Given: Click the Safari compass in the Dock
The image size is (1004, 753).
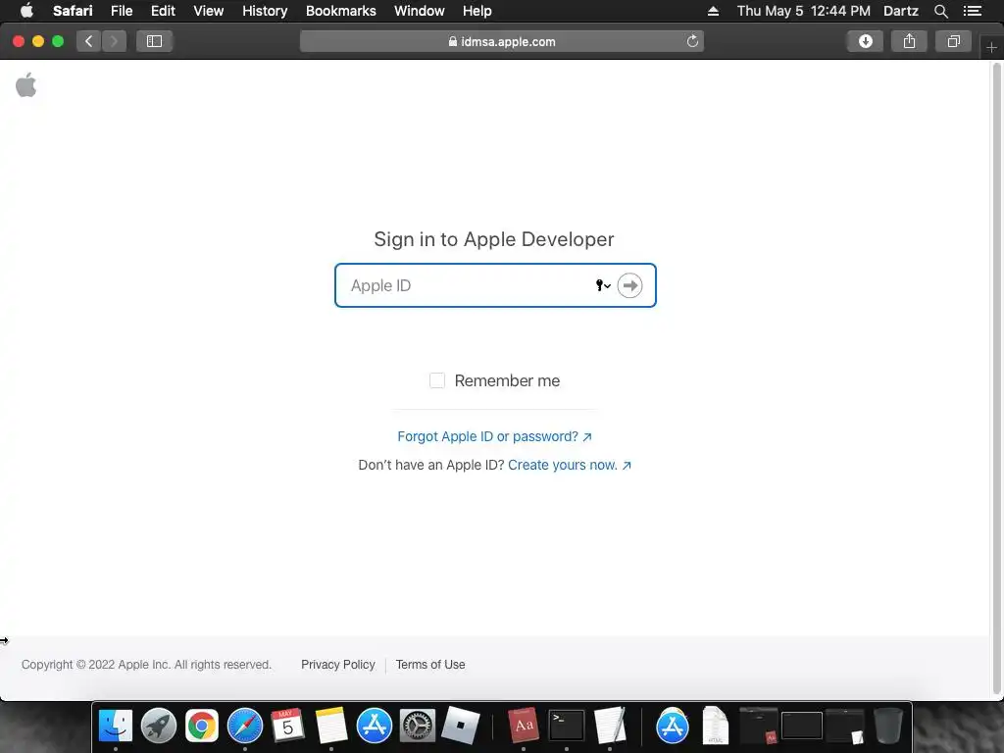Looking at the screenshot, I should pyautogui.click(x=244, y=726).
